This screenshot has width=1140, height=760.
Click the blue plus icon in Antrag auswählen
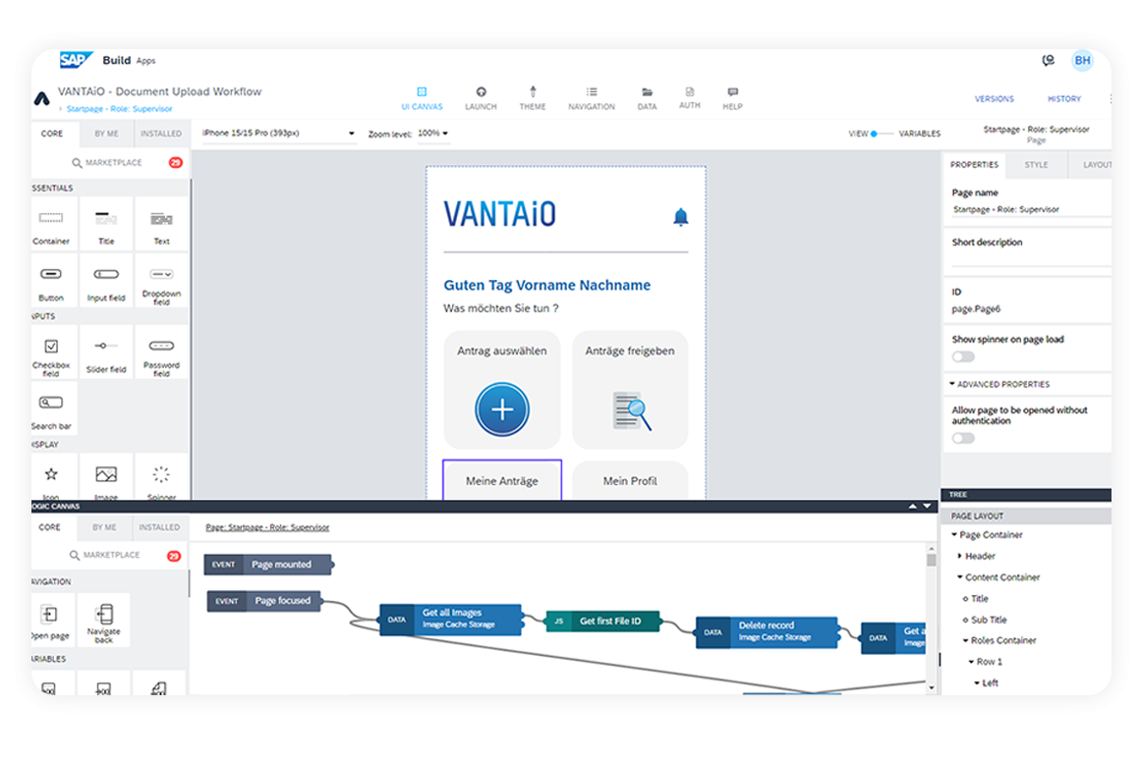[x=501, y=409]
